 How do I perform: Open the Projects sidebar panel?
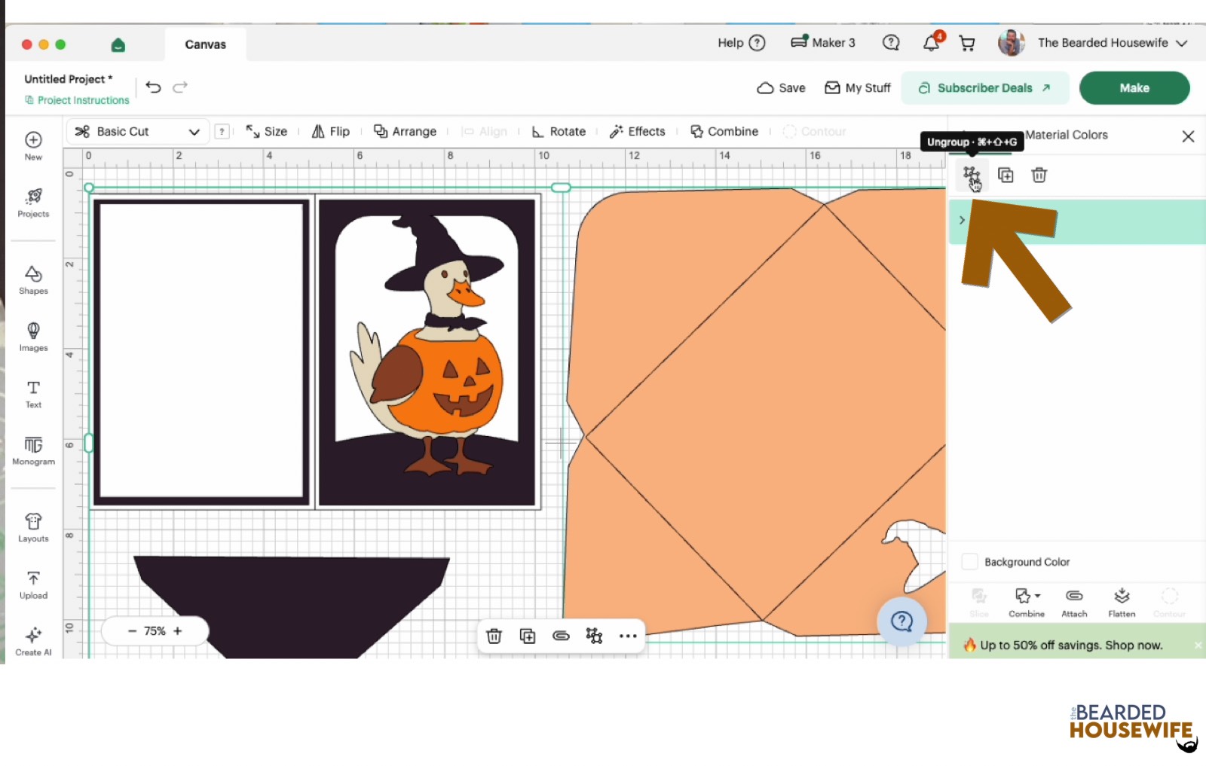coord(33,203)
